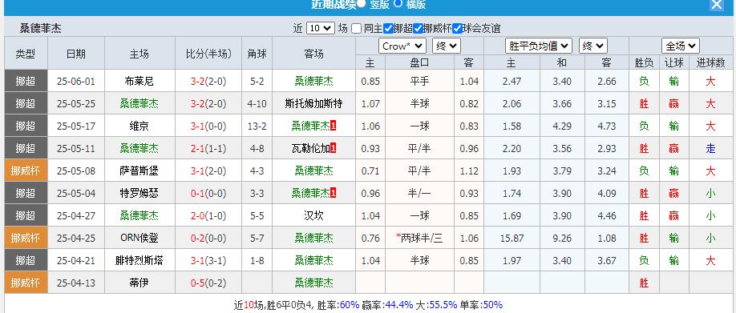Screen dimensions: 736x313
Task: Click the 特罗姆瑟 team link
Action: 140,193
